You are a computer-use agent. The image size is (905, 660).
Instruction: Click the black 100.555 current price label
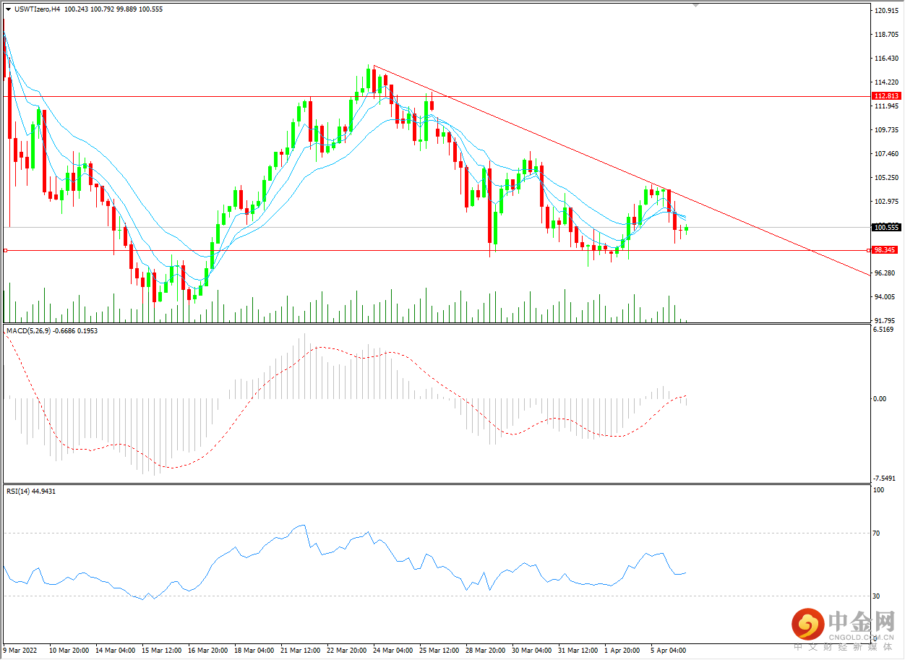click(886, 227)
